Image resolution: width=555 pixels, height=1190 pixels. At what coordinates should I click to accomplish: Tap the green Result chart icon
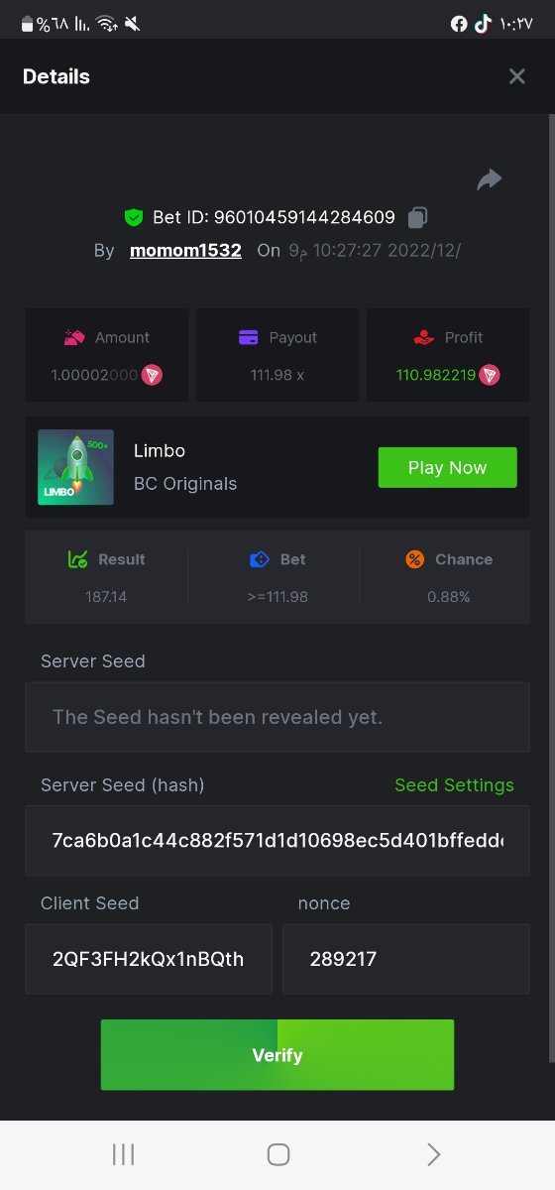coord(78,559)
